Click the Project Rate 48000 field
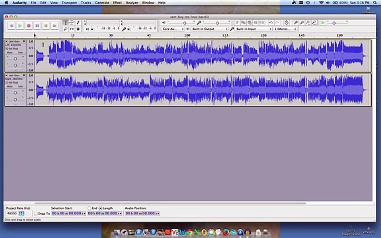 coord(12,214)
